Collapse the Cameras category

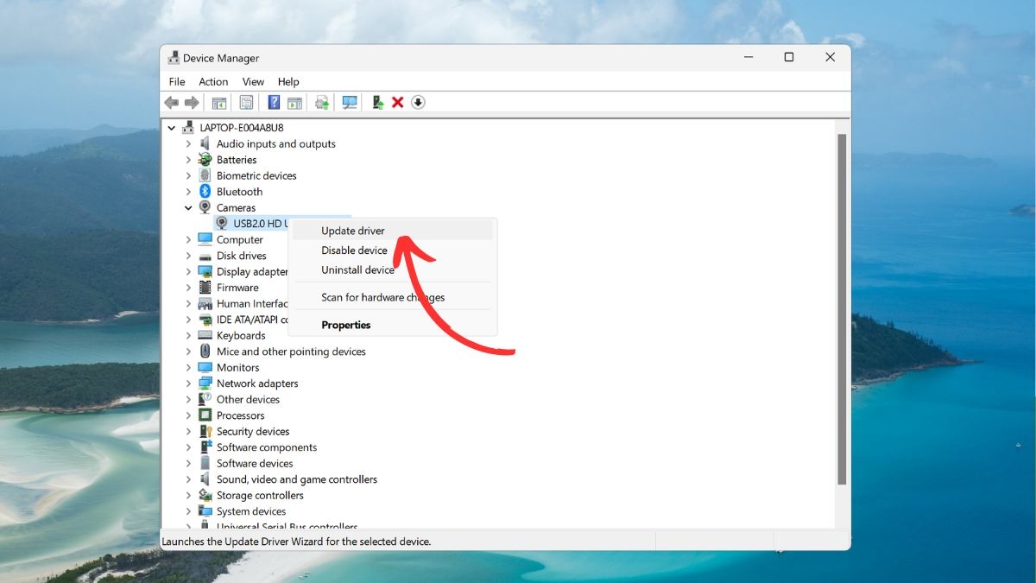[x=188, y=208]
